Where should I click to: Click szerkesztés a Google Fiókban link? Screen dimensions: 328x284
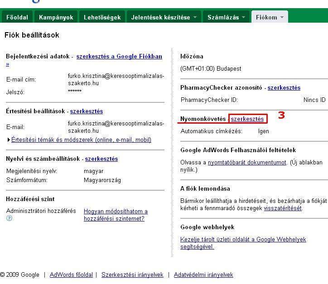tap(119, 57)
